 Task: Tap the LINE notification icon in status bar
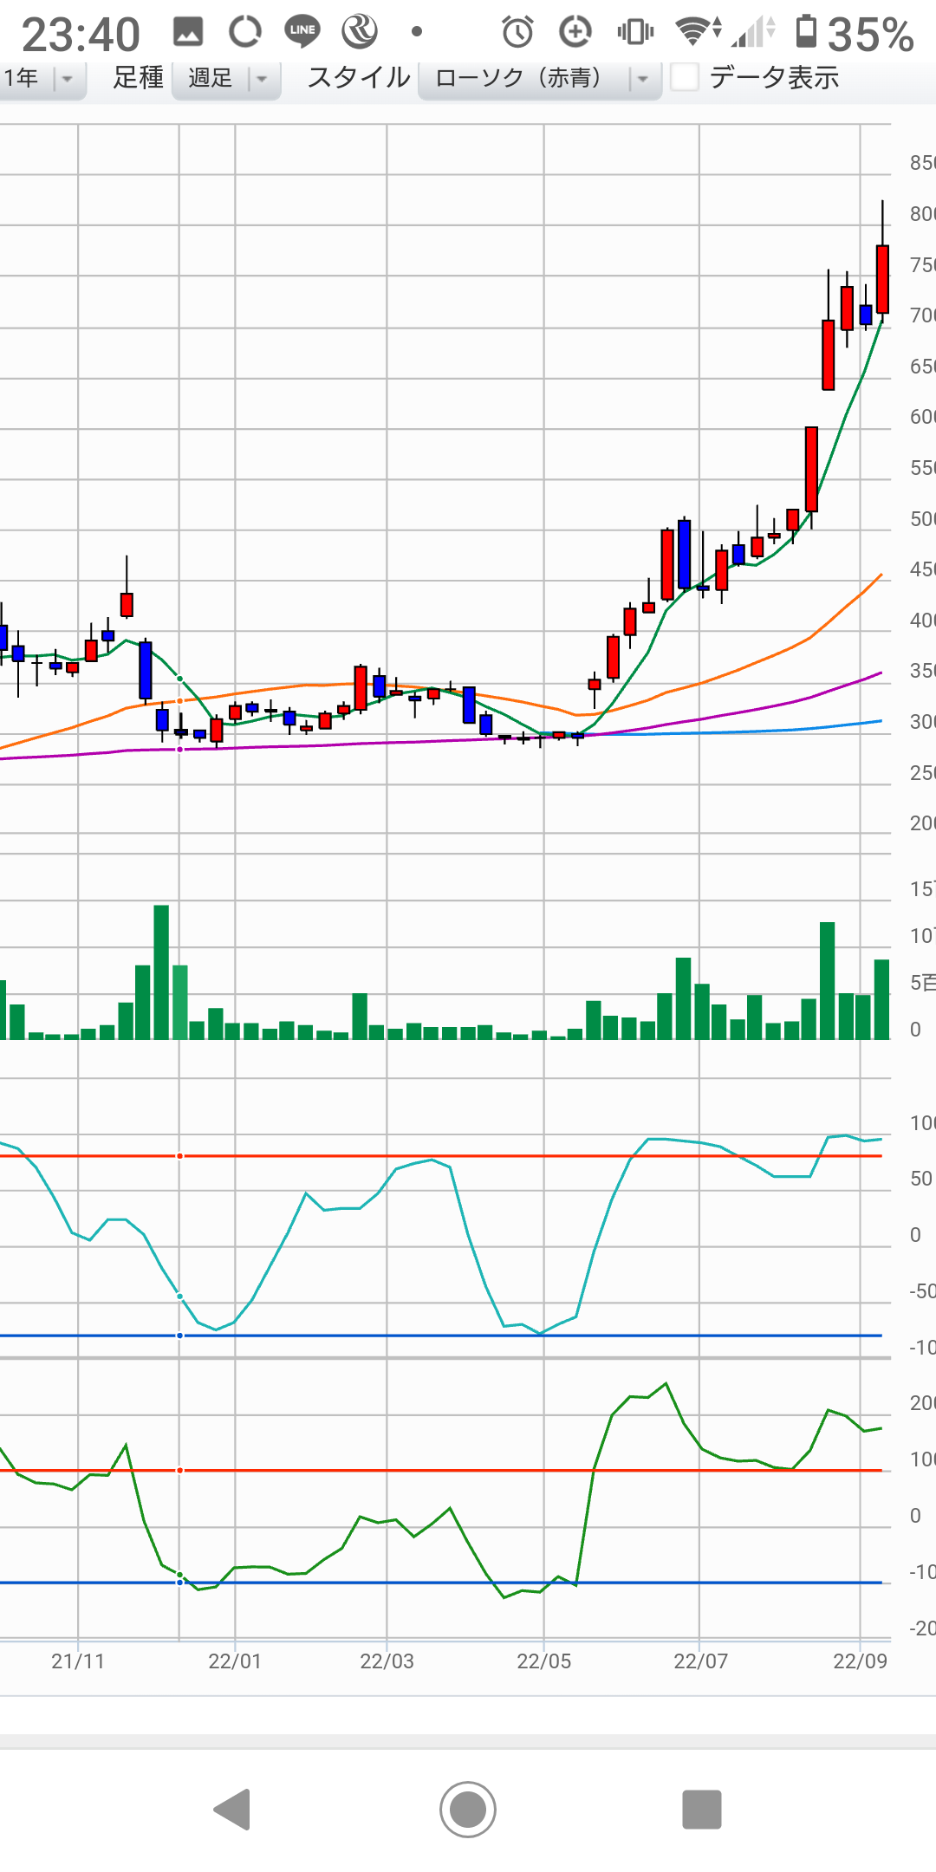tap(302, 31)
